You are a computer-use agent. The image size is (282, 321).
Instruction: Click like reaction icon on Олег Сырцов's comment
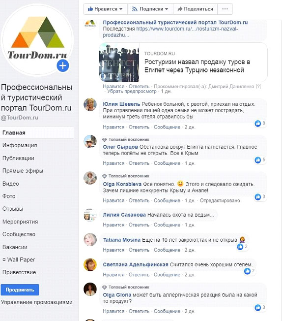pos(258,160)
